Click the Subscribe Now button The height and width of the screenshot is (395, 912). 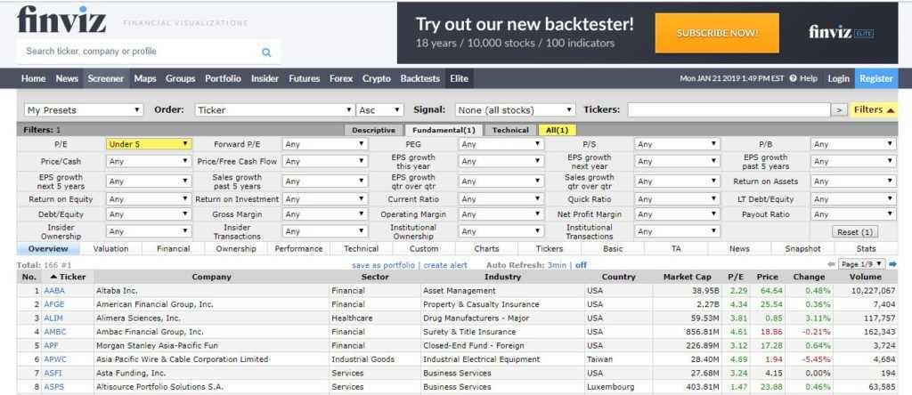tap(717, 33)
